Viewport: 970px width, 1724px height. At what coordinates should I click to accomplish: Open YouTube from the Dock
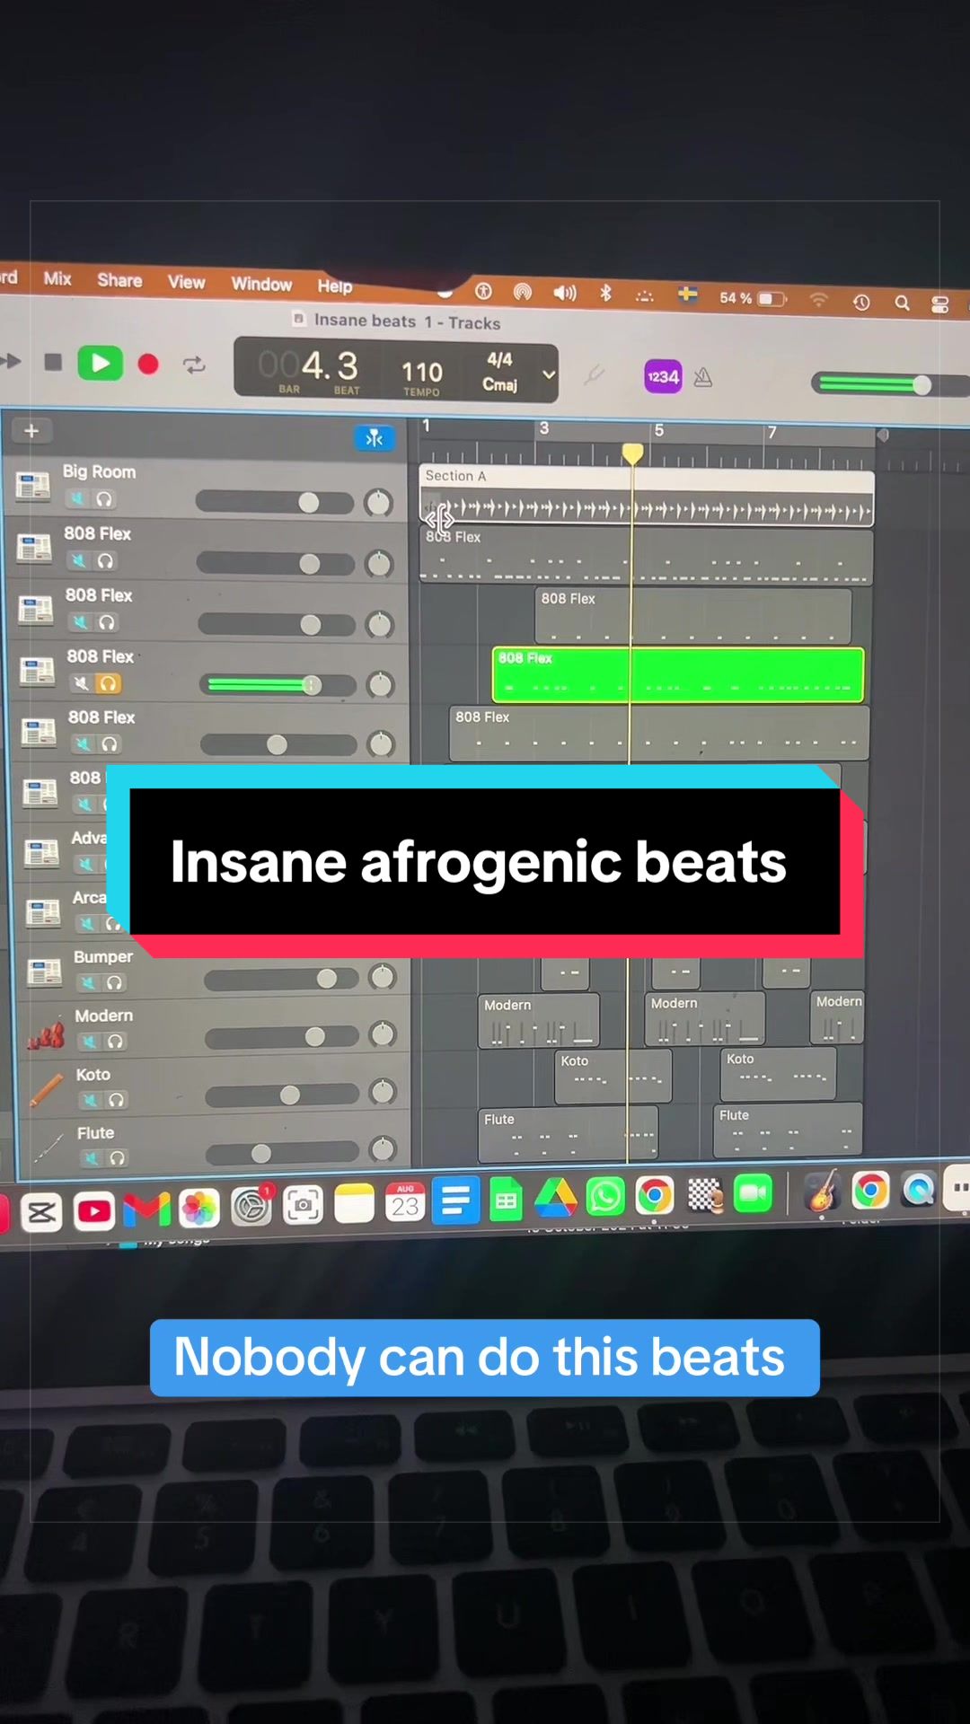94,1212
